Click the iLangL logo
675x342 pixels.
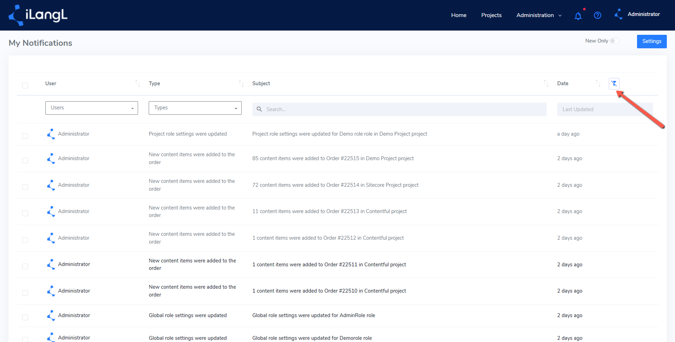click(x=38, y=15)
